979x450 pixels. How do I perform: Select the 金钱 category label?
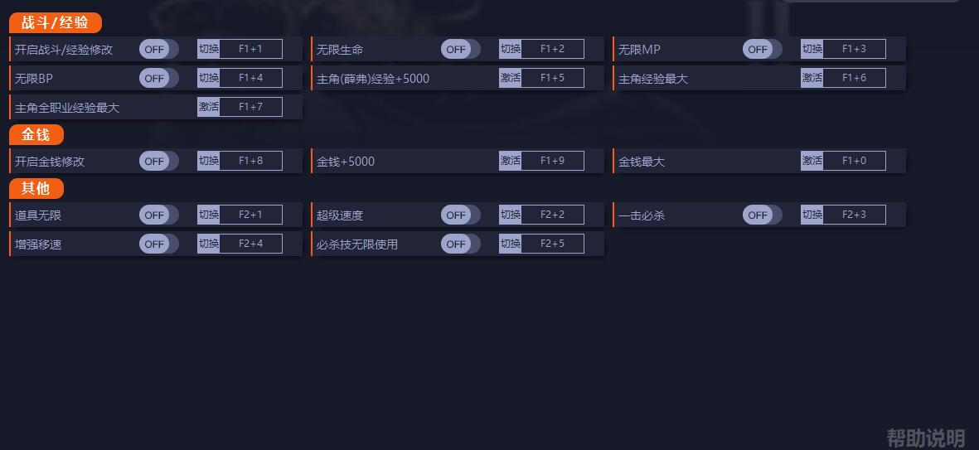(x=36, y=135)
